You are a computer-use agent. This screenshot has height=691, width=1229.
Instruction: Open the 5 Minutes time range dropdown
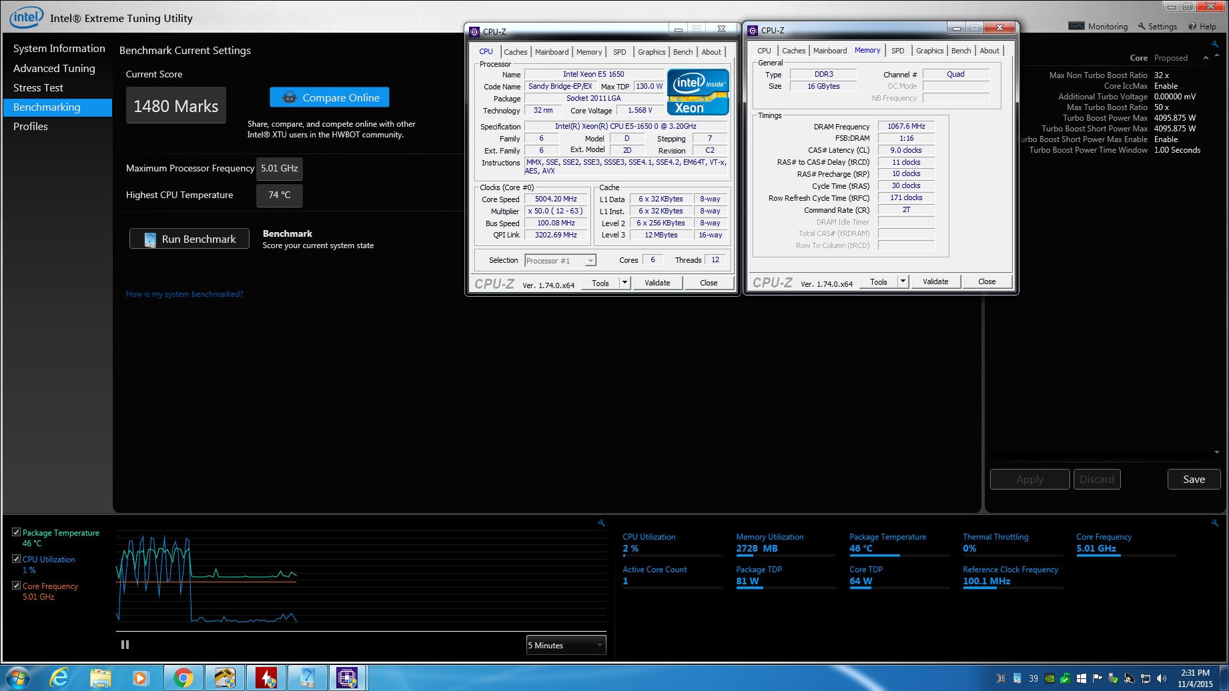click(566, 645)
